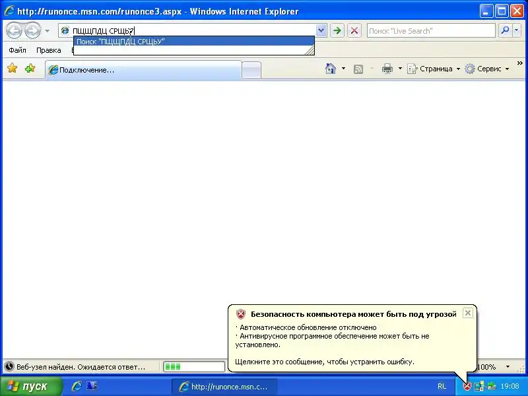Click the Print icon
The height and width of the screenshot is (396, 528).
pyautogui.click(x=387, y=69)
